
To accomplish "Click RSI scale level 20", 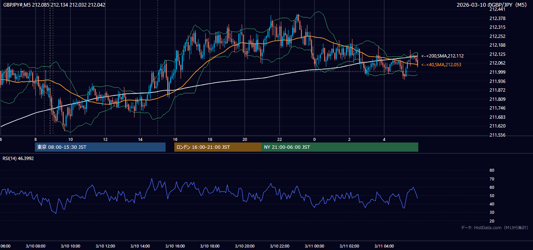I will pos(492,221).
